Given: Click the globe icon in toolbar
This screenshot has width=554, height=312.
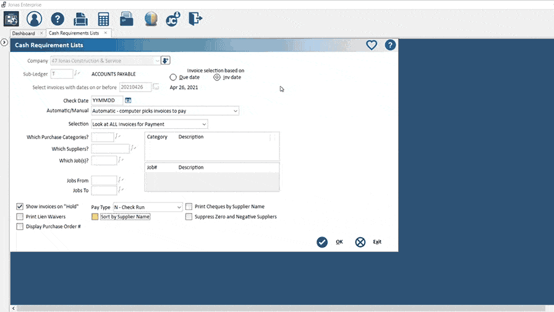Looking at the screenshot, I should [151, 19].
